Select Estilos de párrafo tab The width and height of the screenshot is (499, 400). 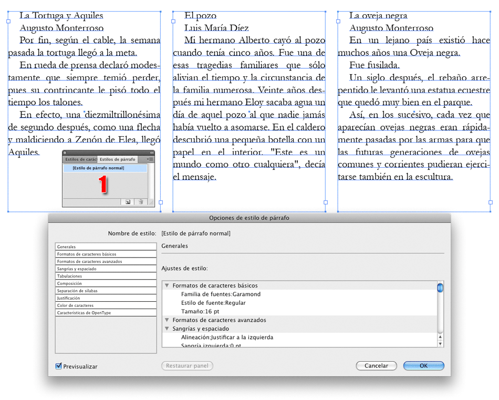coord(118,159)
